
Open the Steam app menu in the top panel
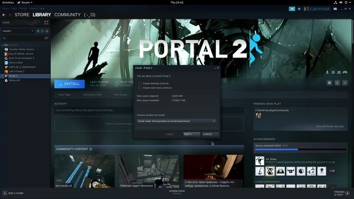click(x=25, y=2)
